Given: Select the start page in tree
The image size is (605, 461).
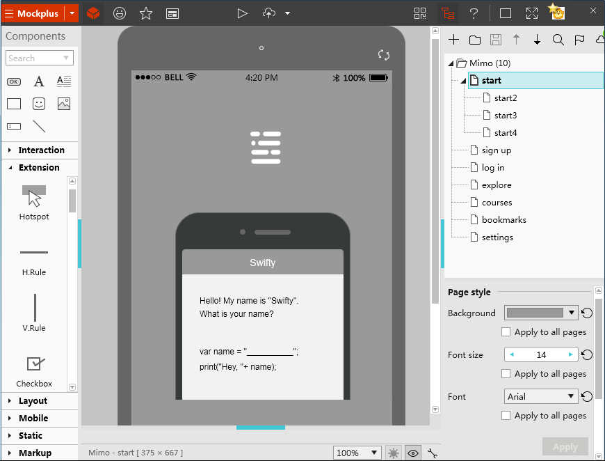Looking at the screenshot, I should click(535, 80).
